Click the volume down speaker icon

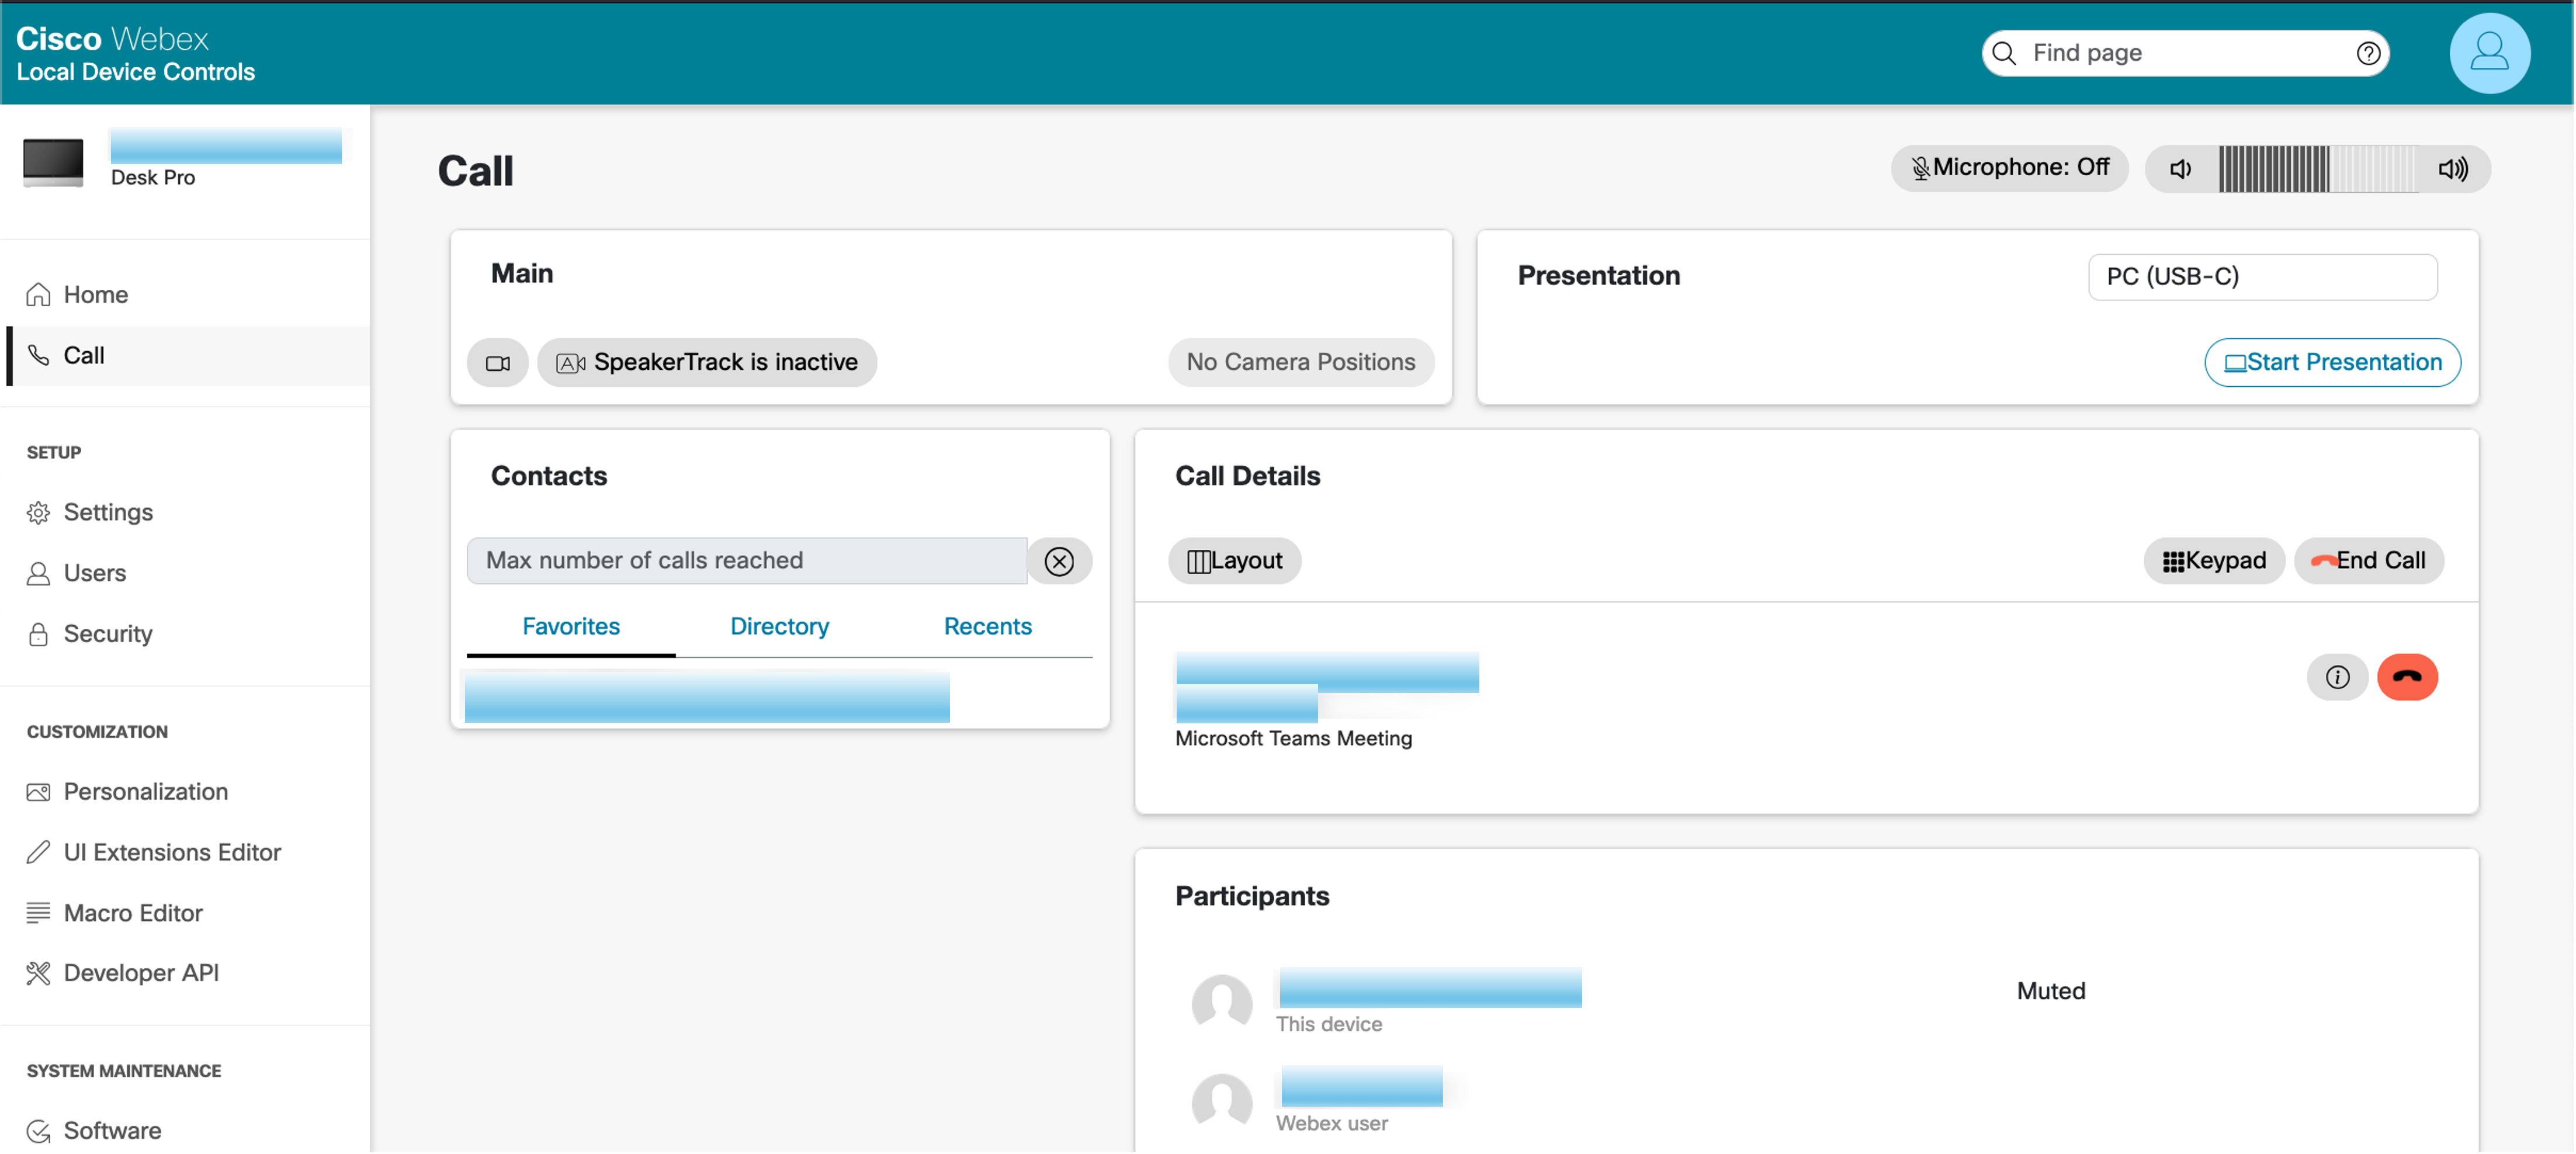click(2181, 169)
